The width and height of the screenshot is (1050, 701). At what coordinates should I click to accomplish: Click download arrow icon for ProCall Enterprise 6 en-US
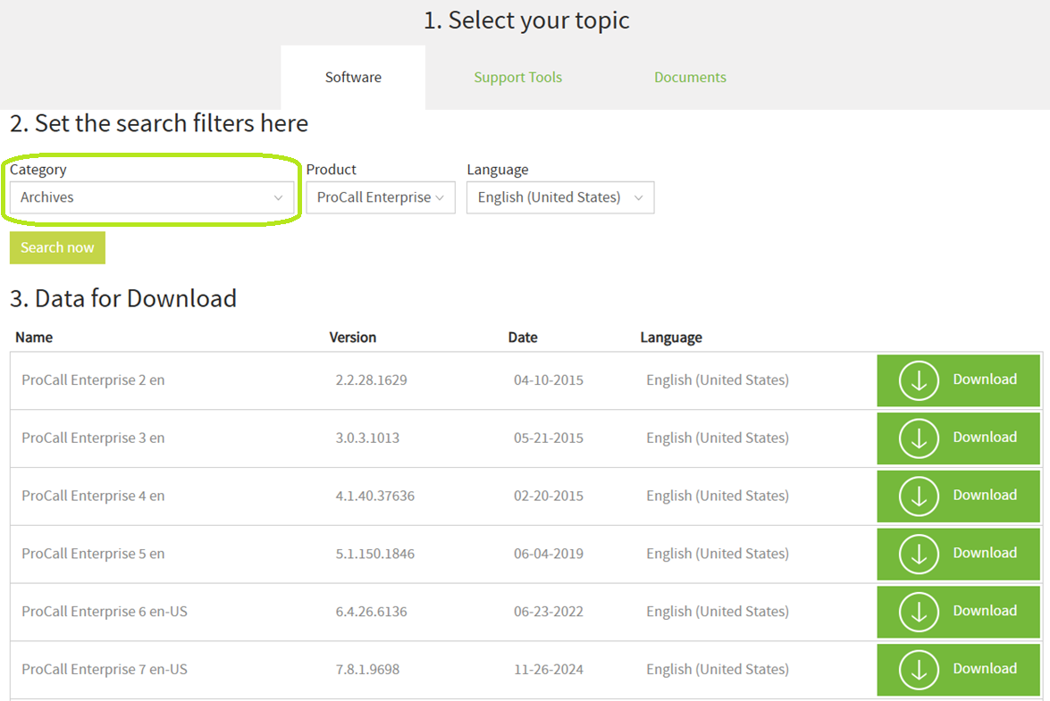point(919,612)
